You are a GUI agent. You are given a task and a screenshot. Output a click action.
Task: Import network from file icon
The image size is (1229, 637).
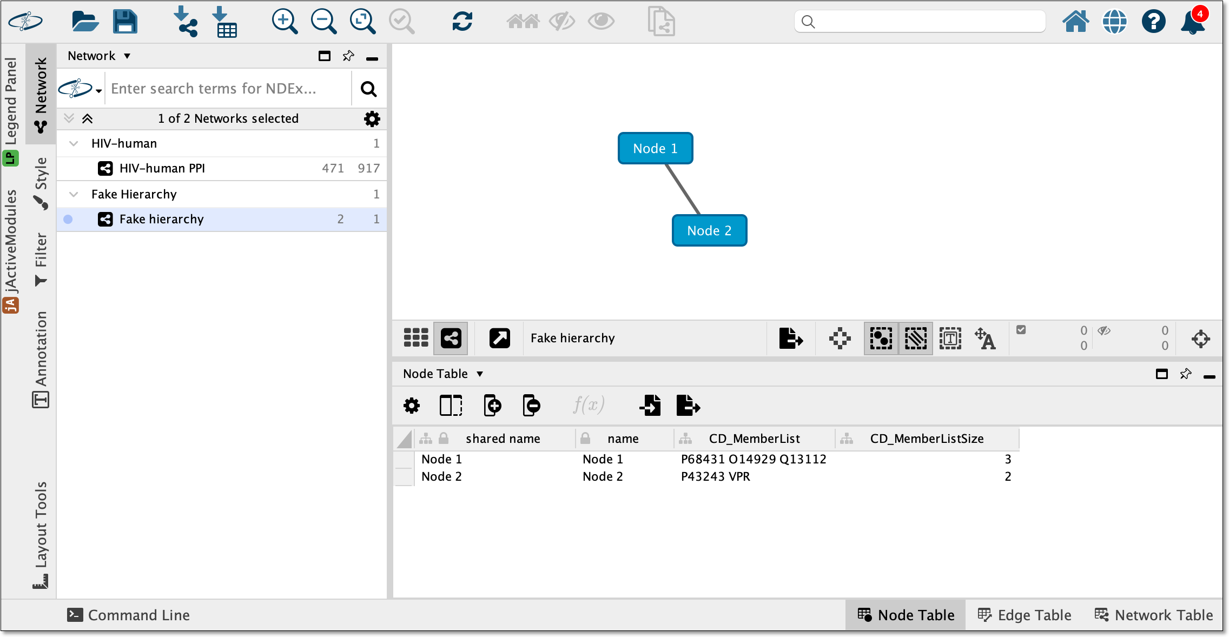pyautogui.click(x=186, y=22)
